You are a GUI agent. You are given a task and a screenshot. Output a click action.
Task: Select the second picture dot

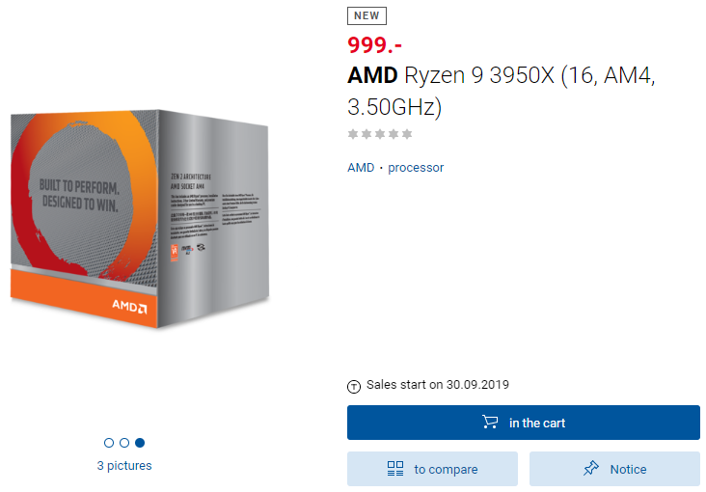coord(124,443)
